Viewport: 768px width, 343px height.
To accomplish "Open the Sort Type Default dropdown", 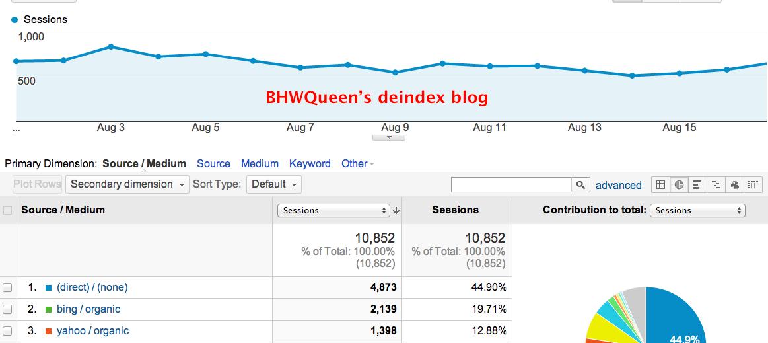I will pos(274,184).
